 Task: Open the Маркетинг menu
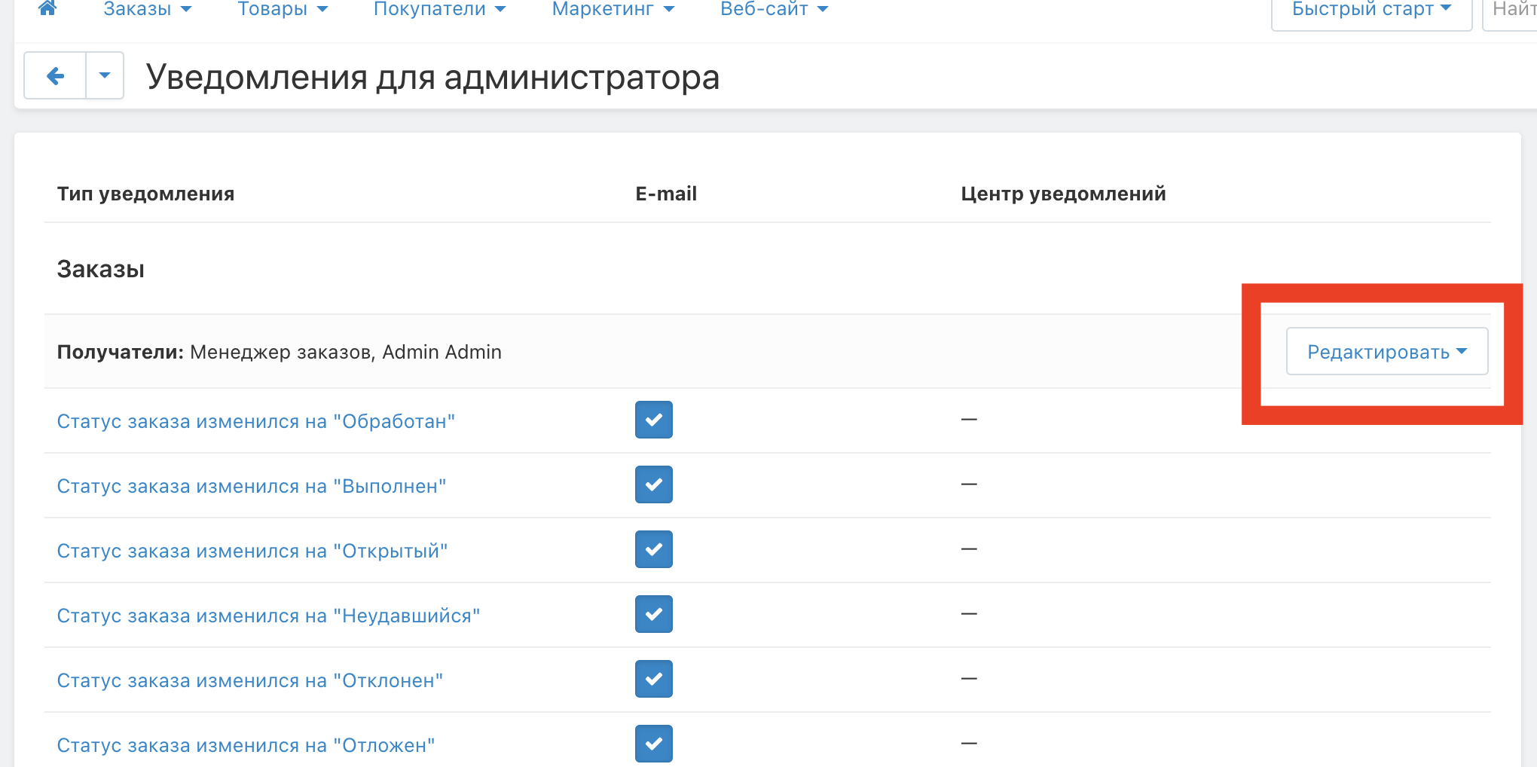click(613, 9)
